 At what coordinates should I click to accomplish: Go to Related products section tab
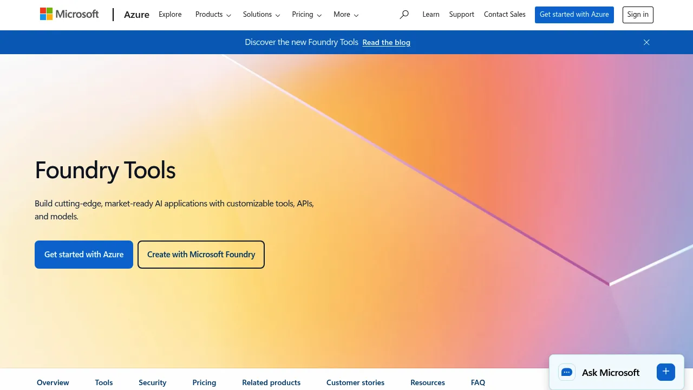point(271,382)
